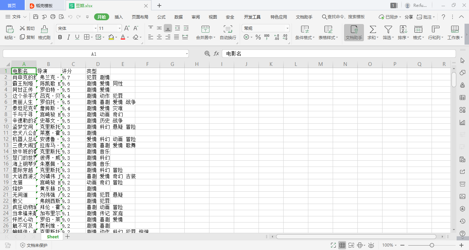Viewport: 469px width, 250px height.
Task: Select the chart icon in right sidebar
Action: 462,122
